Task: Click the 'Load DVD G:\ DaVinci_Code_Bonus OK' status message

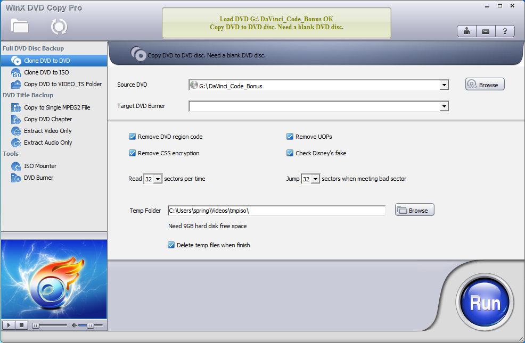Action: point(276,19)
